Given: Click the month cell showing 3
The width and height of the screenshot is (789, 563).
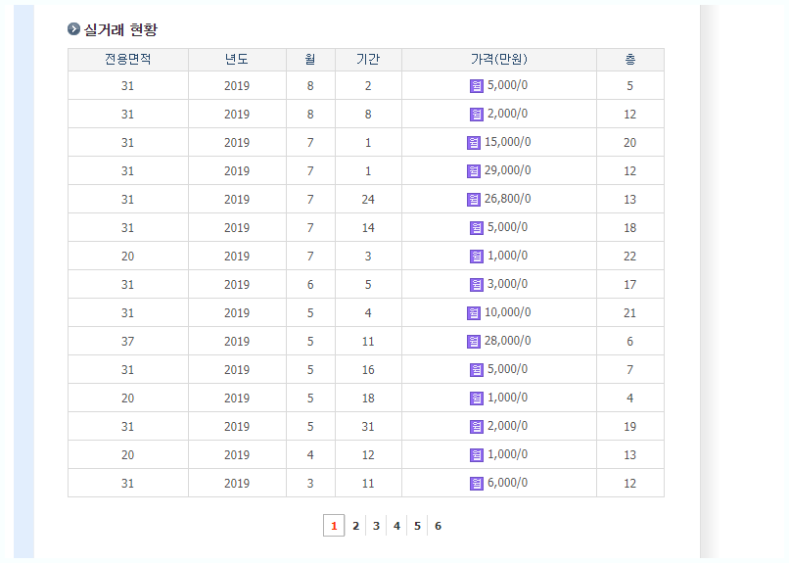Looking at the screenshot, I should point(310,484).
